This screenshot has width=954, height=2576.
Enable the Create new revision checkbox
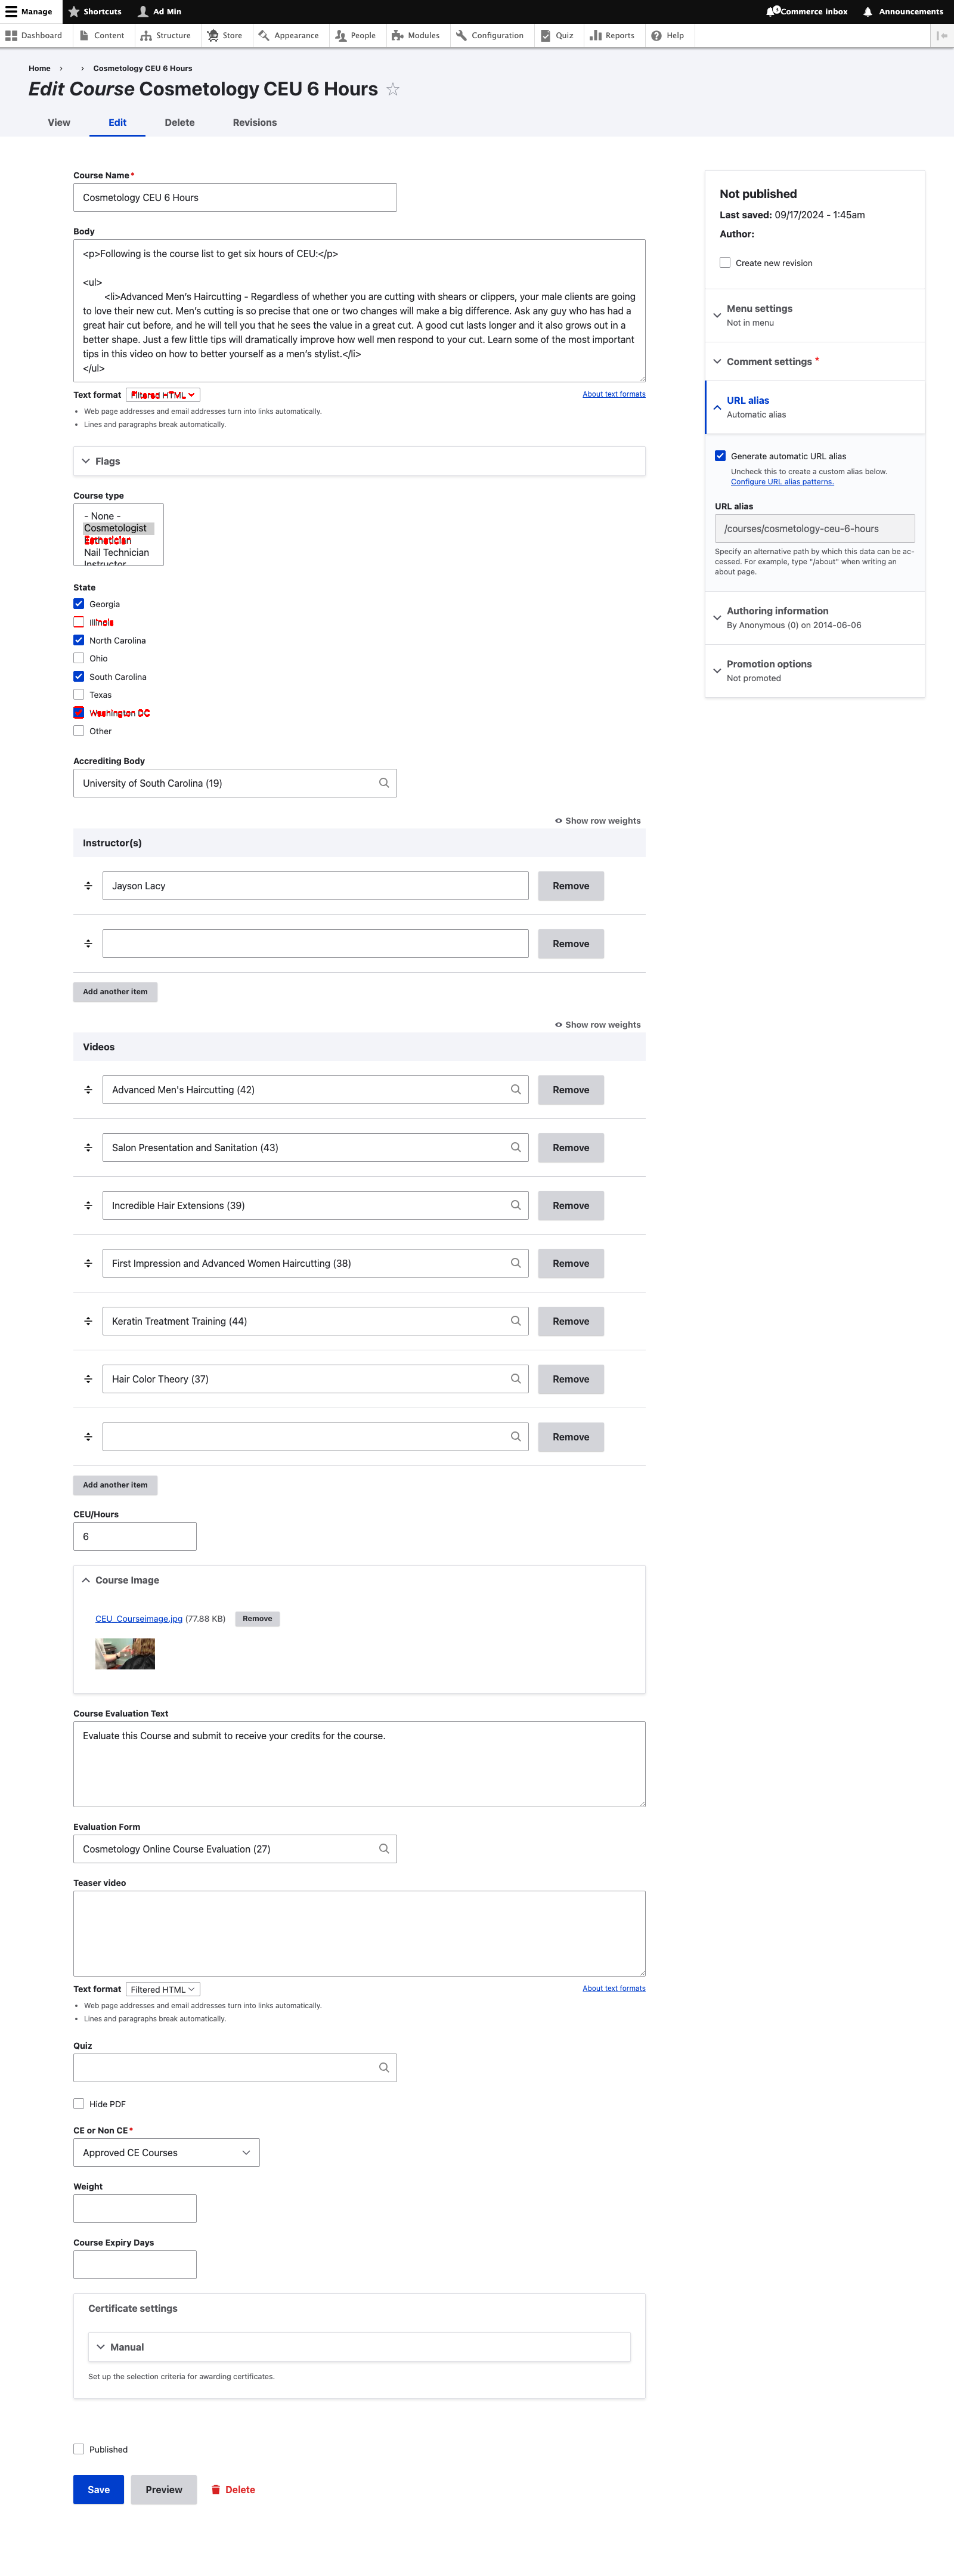[x=725, y=263]
